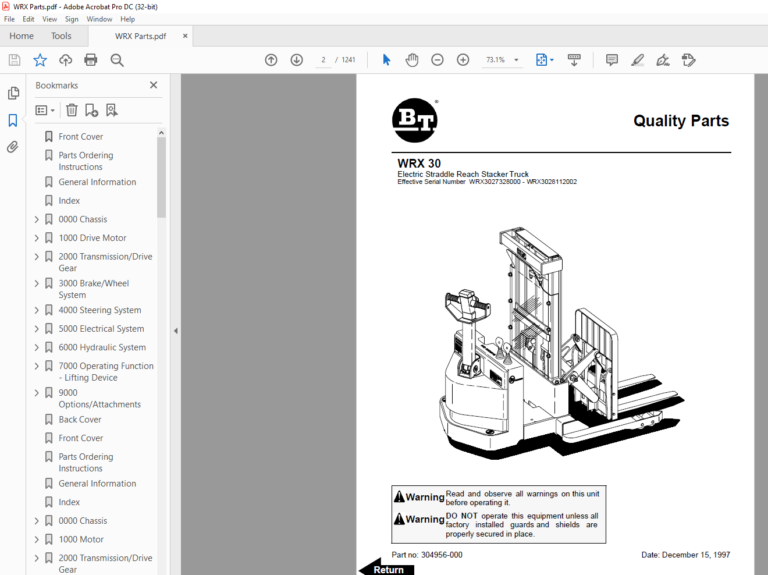Zoom out with minus button
Viewport: 768px width, 575px height.
(x=438, y=60)
